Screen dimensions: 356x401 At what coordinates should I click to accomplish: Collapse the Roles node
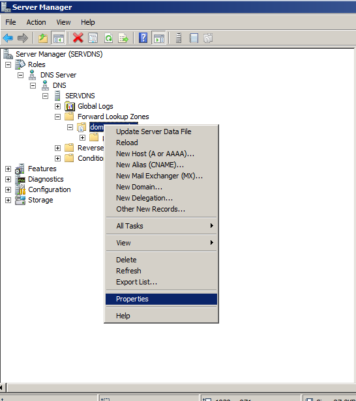click(x=8, y=64)
